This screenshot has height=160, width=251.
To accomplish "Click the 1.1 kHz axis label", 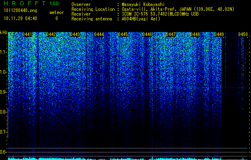I will point(3,52).
